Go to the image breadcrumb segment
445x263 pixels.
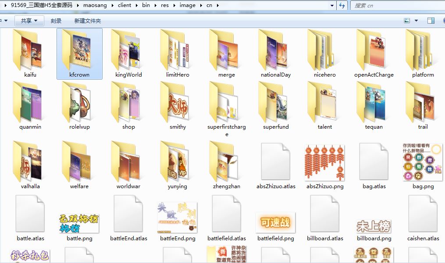pyautogui.click(x=188, y=6)
